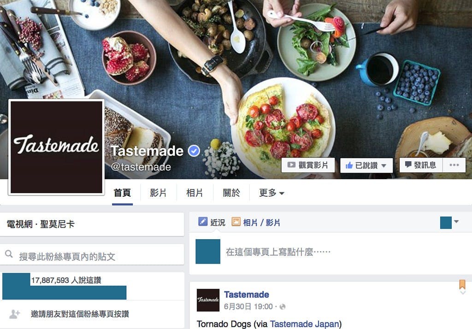
Task: Click the video icon on 觀賞影片 button
Action: point(291,165)
